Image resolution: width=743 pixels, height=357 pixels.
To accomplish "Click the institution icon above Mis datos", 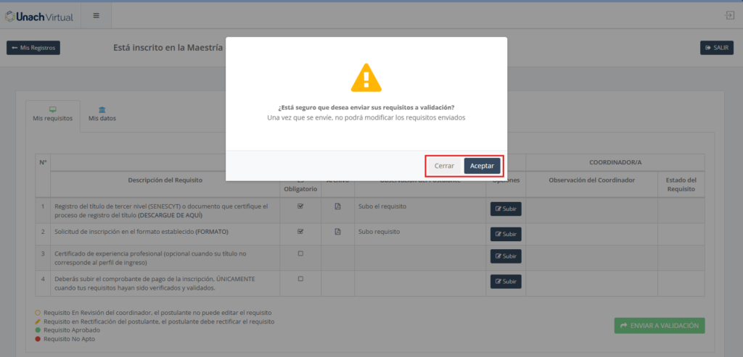I will pos(102,109).
